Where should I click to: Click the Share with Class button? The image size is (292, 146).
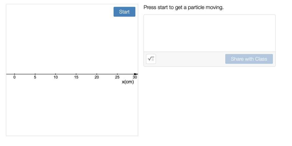[x=249, y=59]
